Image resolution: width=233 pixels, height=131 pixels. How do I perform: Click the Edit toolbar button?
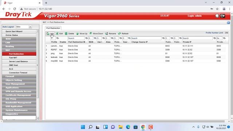click(x=59, y=33)
